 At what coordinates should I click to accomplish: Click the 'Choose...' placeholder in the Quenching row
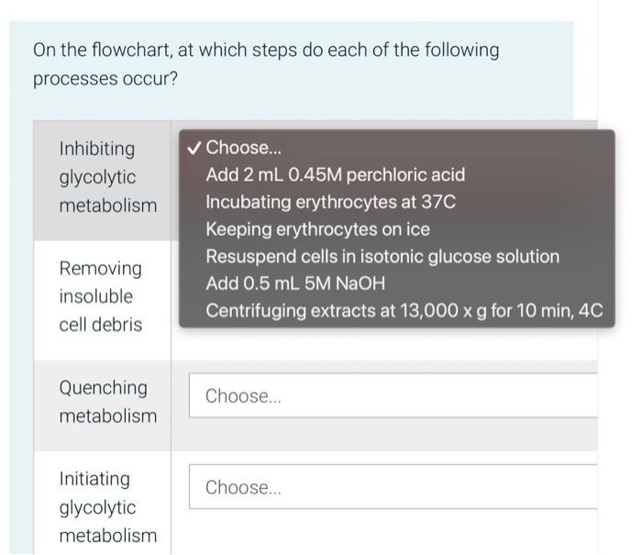click(x=243, y=396)
